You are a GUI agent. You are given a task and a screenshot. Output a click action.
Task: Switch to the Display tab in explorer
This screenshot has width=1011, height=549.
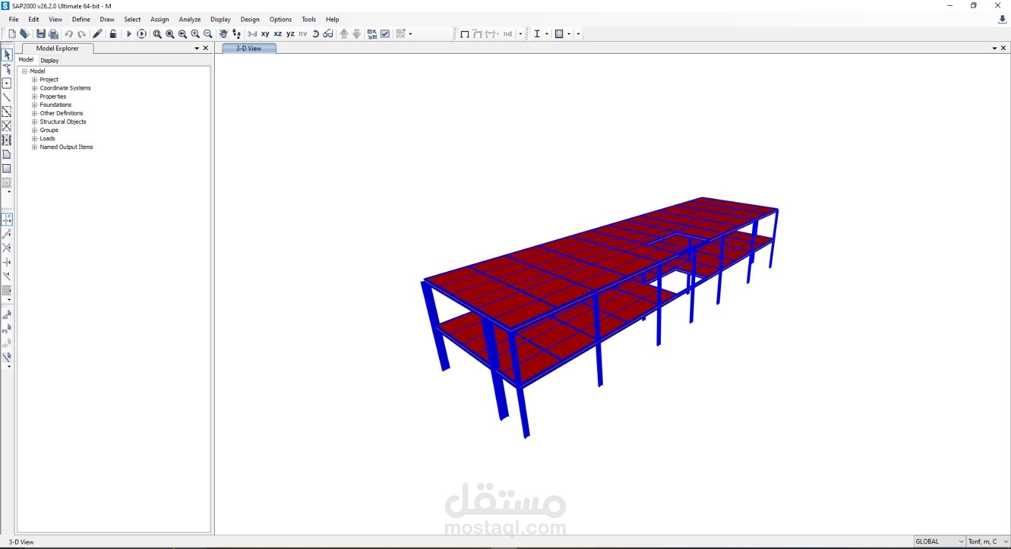(x=50, y=61)
